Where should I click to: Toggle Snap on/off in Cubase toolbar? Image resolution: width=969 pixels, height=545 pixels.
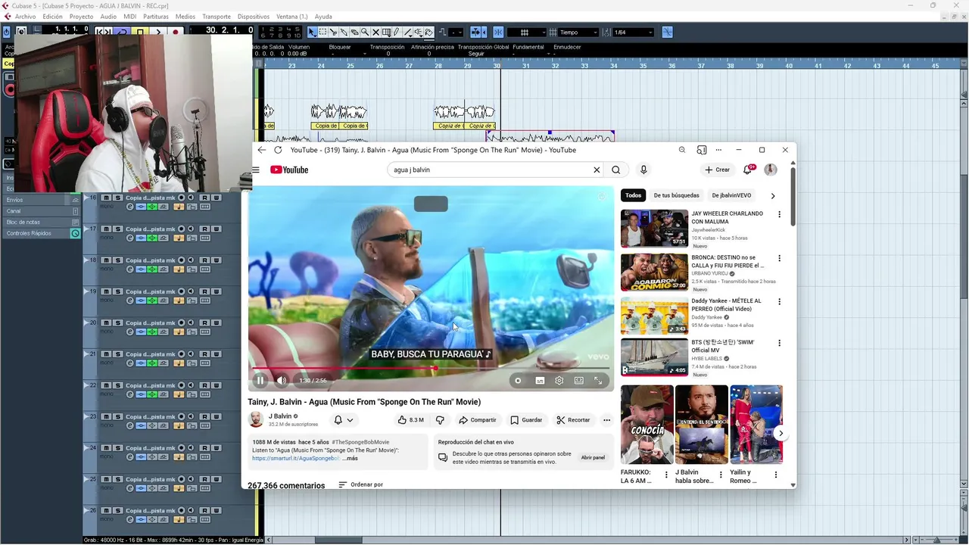(x=498, y=33)
